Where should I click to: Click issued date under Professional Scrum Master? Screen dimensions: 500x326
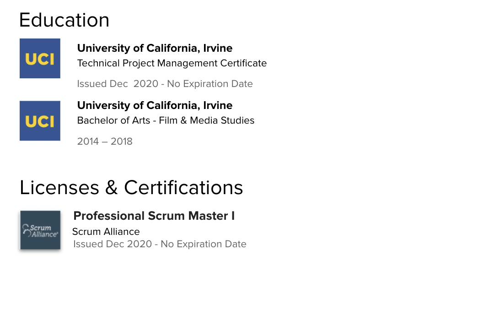click(x=113, y=244)
